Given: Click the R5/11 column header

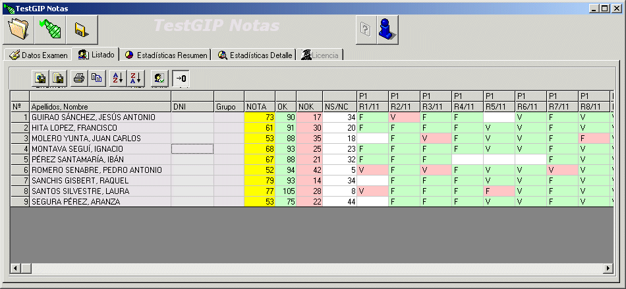Looking at the screenshot, I should click(499, 107).
